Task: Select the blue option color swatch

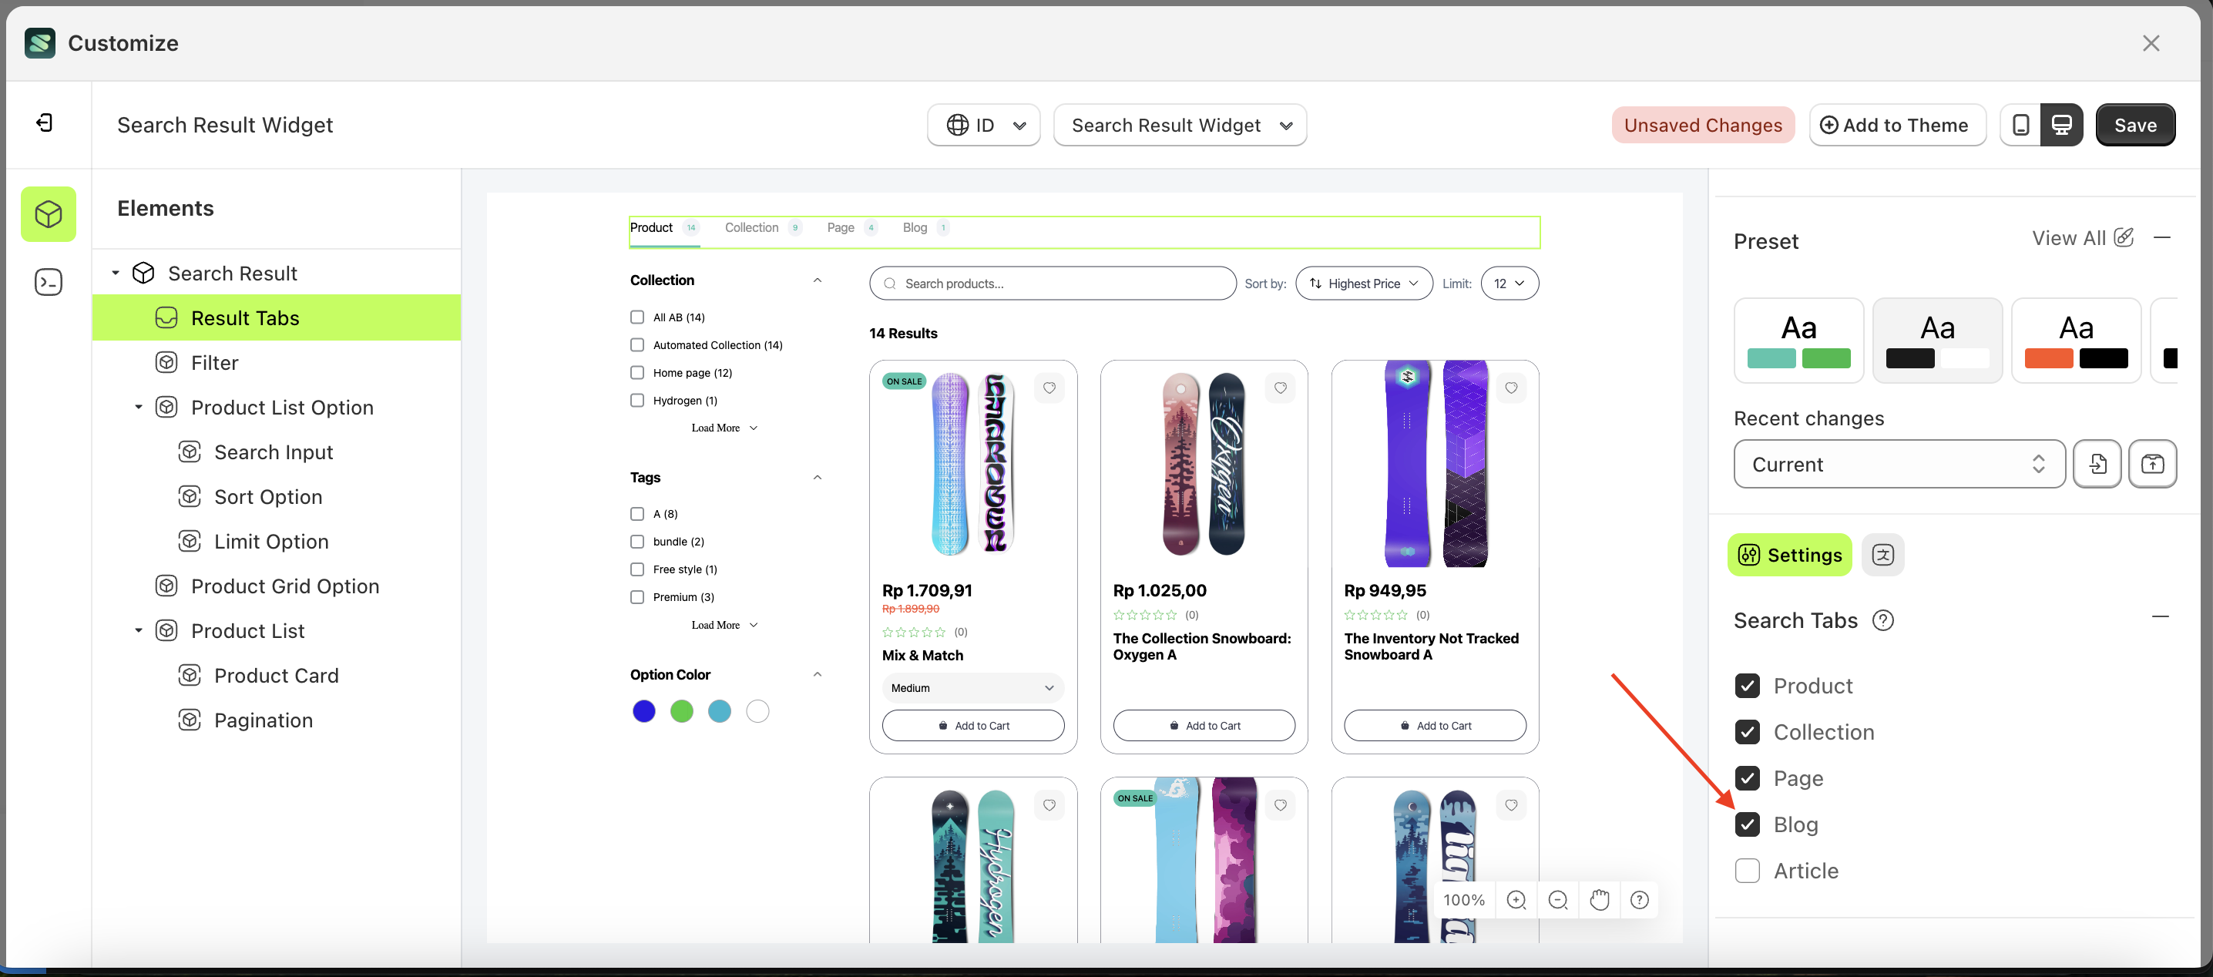Action: coord(643,710)
